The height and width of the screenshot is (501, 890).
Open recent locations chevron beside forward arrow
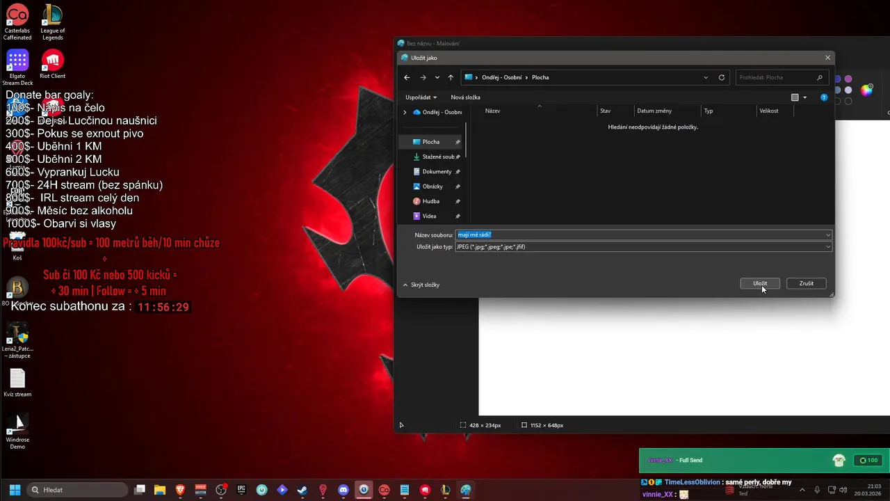(437, 77)
